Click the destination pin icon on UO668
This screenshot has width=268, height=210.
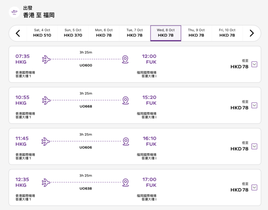click(x=126, y=101)
